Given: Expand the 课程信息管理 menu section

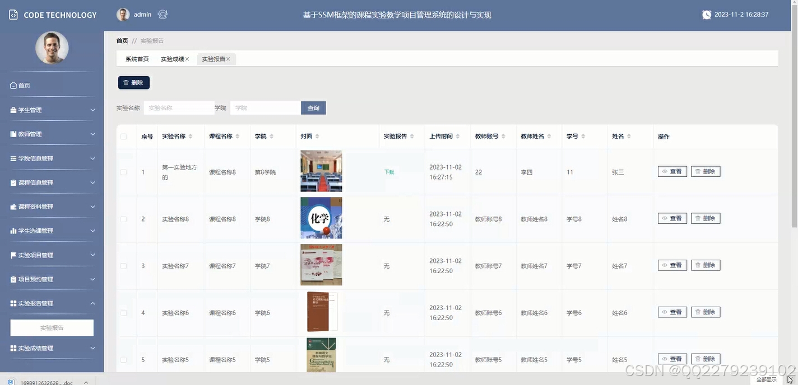Looking at the screenshot, I should coord(52,182).
